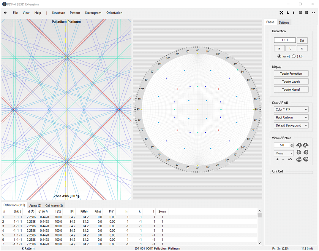Open the Color ~ F*F dropdown
Viewport: 319px width, 251px height.
(x=291, y=109)
